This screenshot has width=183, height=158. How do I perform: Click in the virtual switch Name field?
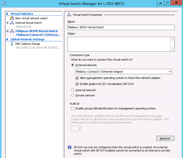click(121, 27)
